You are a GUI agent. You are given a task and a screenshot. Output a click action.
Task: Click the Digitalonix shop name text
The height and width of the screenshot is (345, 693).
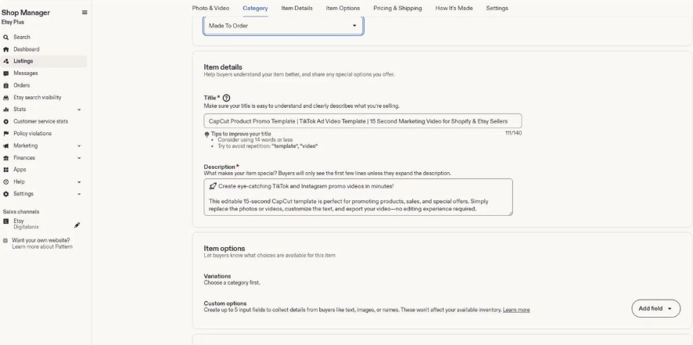tap(26, 227)
